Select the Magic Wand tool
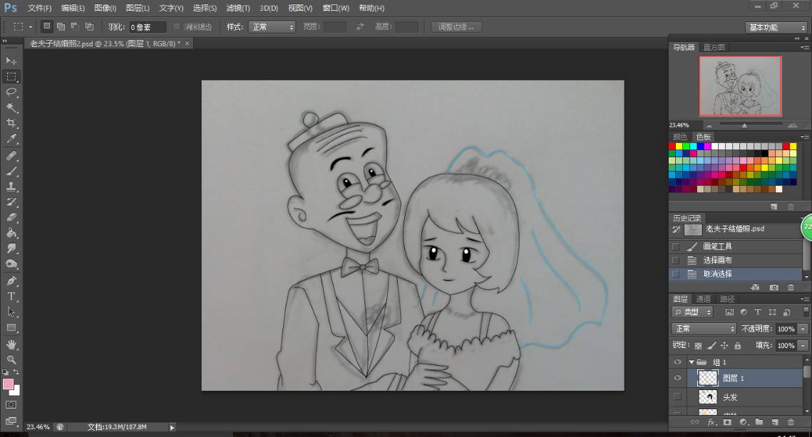812x437 pixels. (11, 107)
